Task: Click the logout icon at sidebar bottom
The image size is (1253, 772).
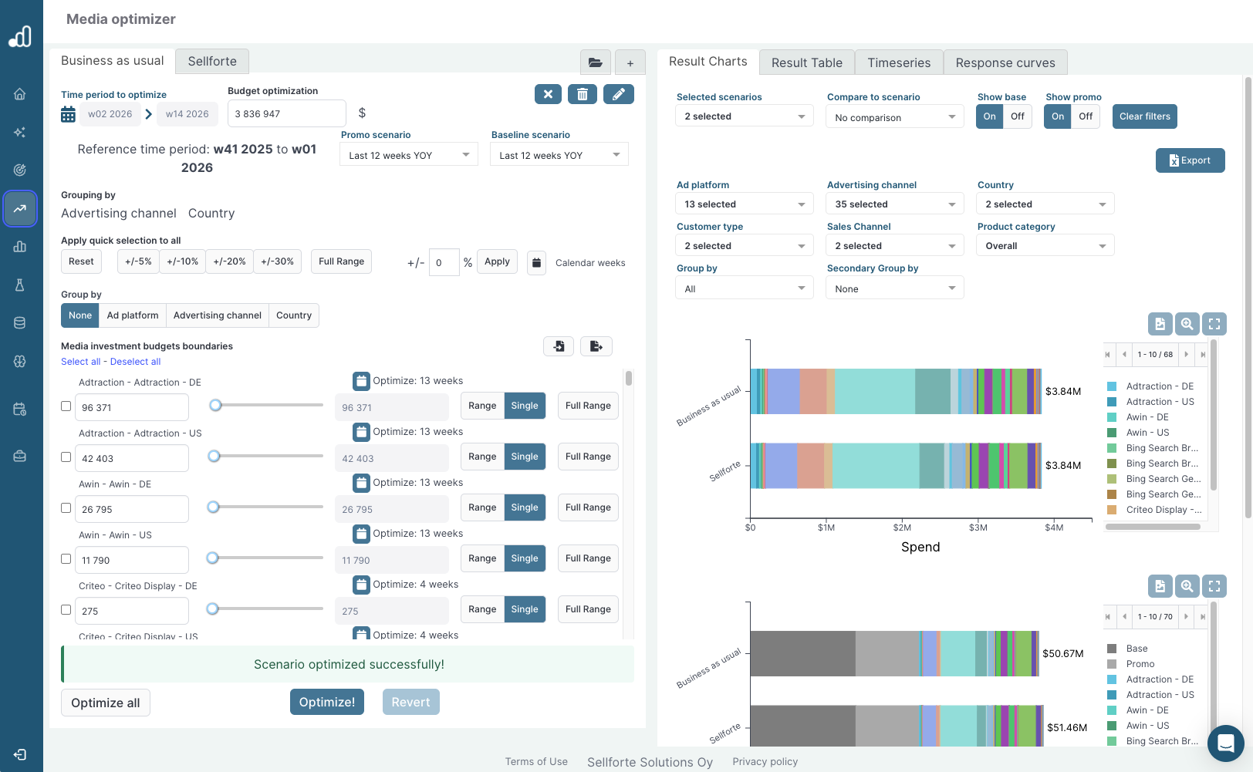Action: (x=19, y=753)
